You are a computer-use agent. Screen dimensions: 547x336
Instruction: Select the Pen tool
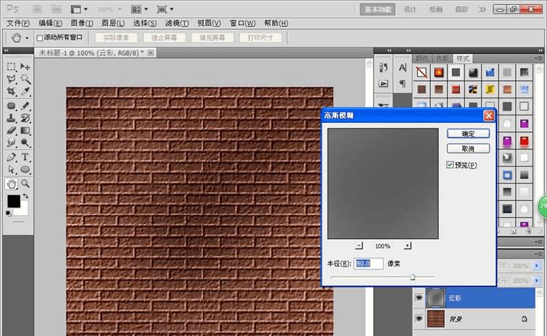pyautogui.click(x=12, y=156)
